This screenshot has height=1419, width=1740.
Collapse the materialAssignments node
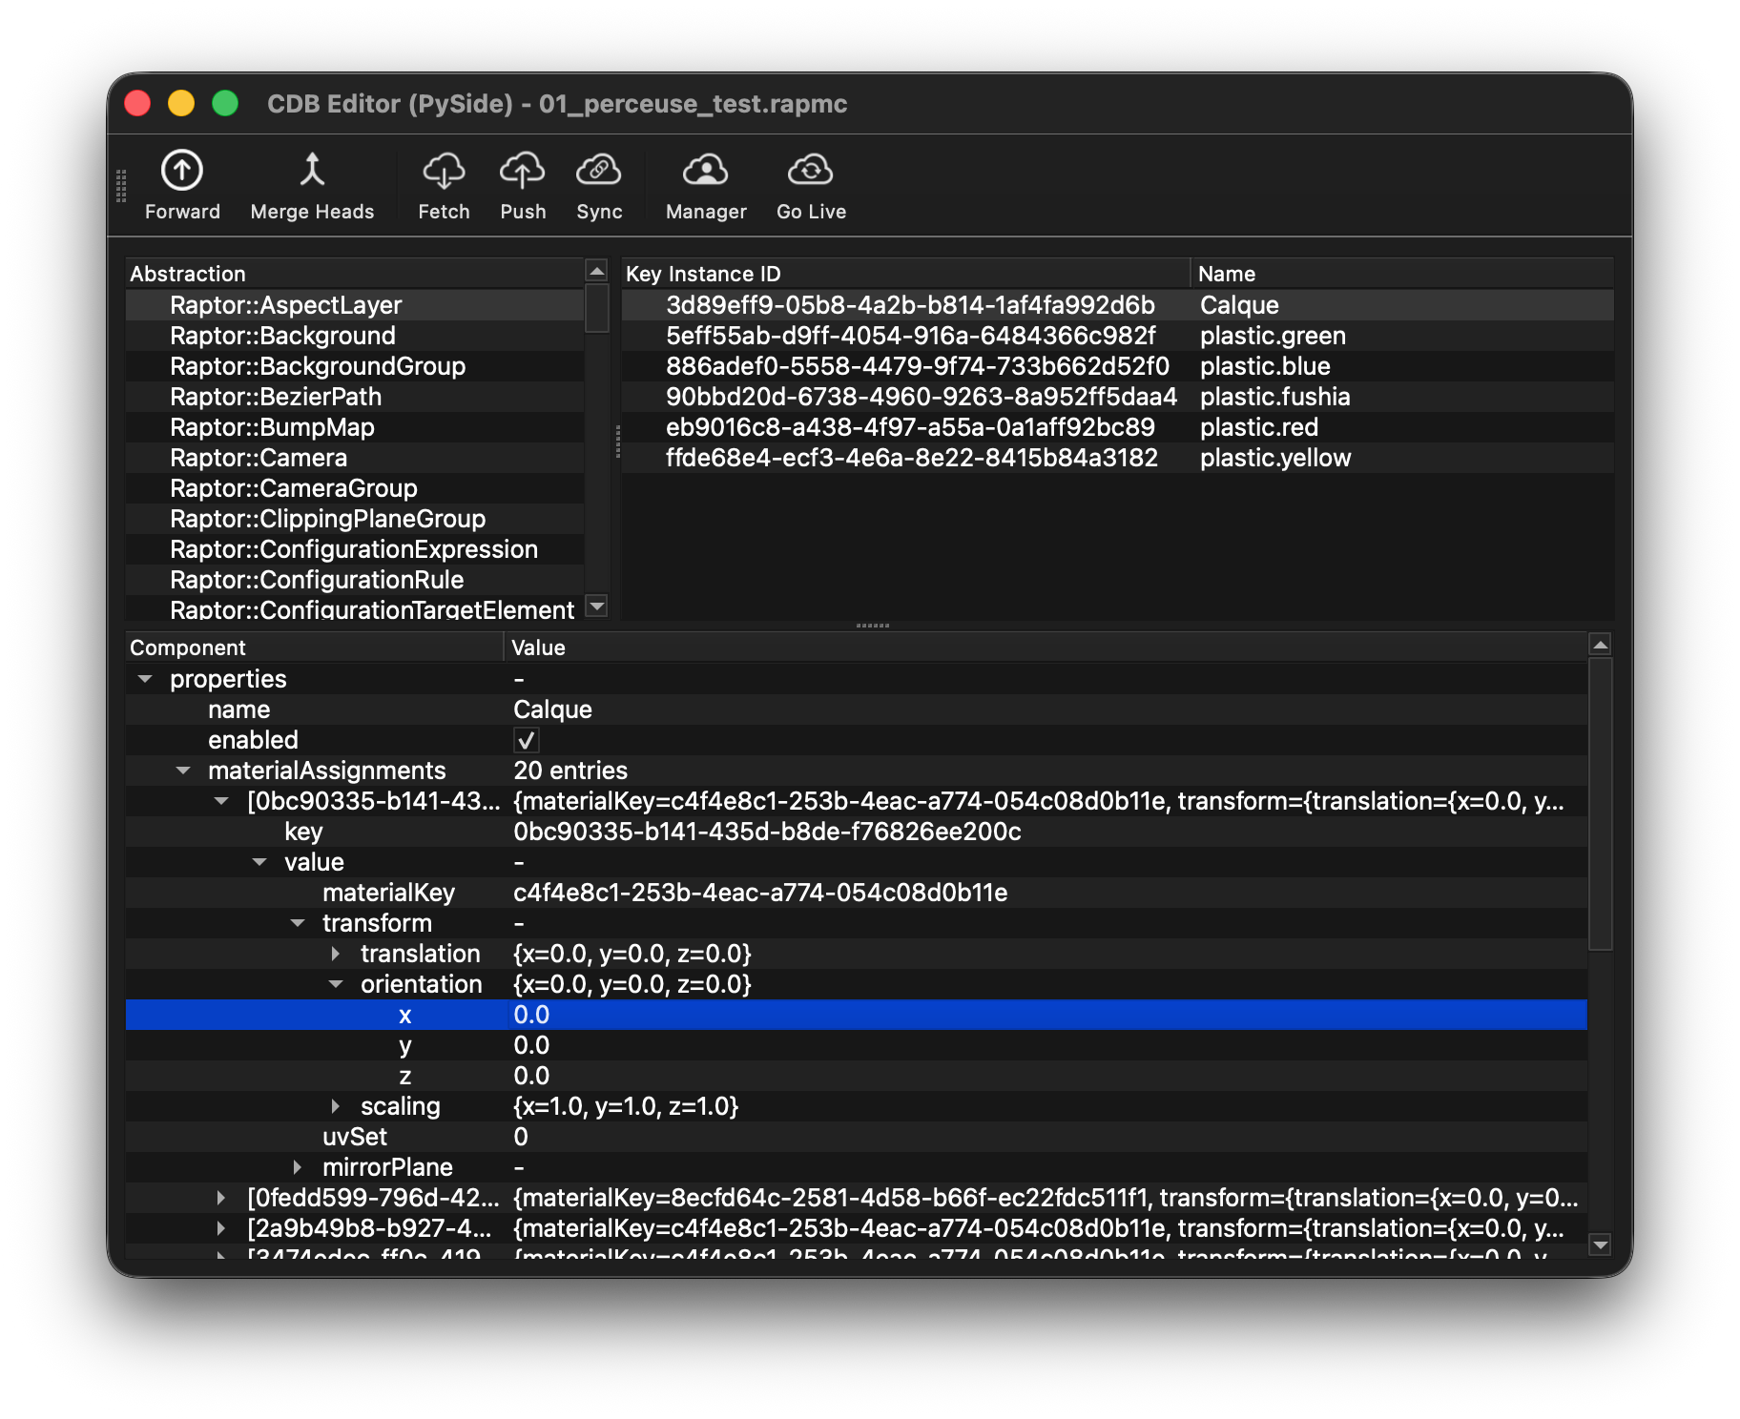click(183, 771)
